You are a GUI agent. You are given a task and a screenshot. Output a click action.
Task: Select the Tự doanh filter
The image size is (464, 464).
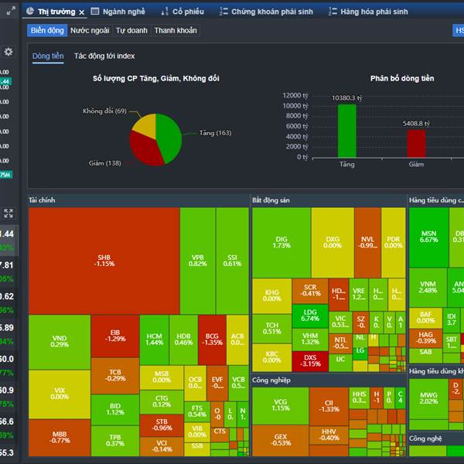point(131,30)
